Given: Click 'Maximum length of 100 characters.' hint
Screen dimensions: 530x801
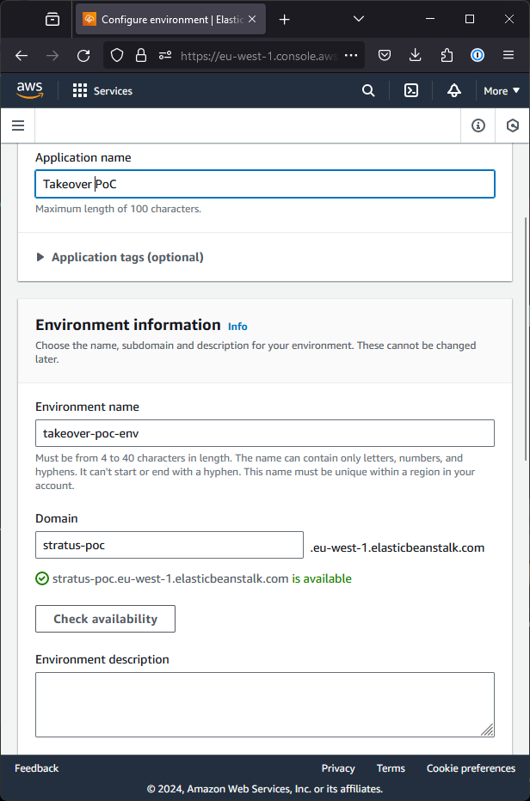Looking at the screenshot, I should point(118,209).
